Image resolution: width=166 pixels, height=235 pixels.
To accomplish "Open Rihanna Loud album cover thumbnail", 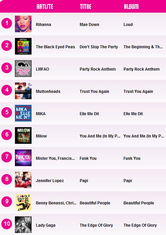I will (23, 24).
